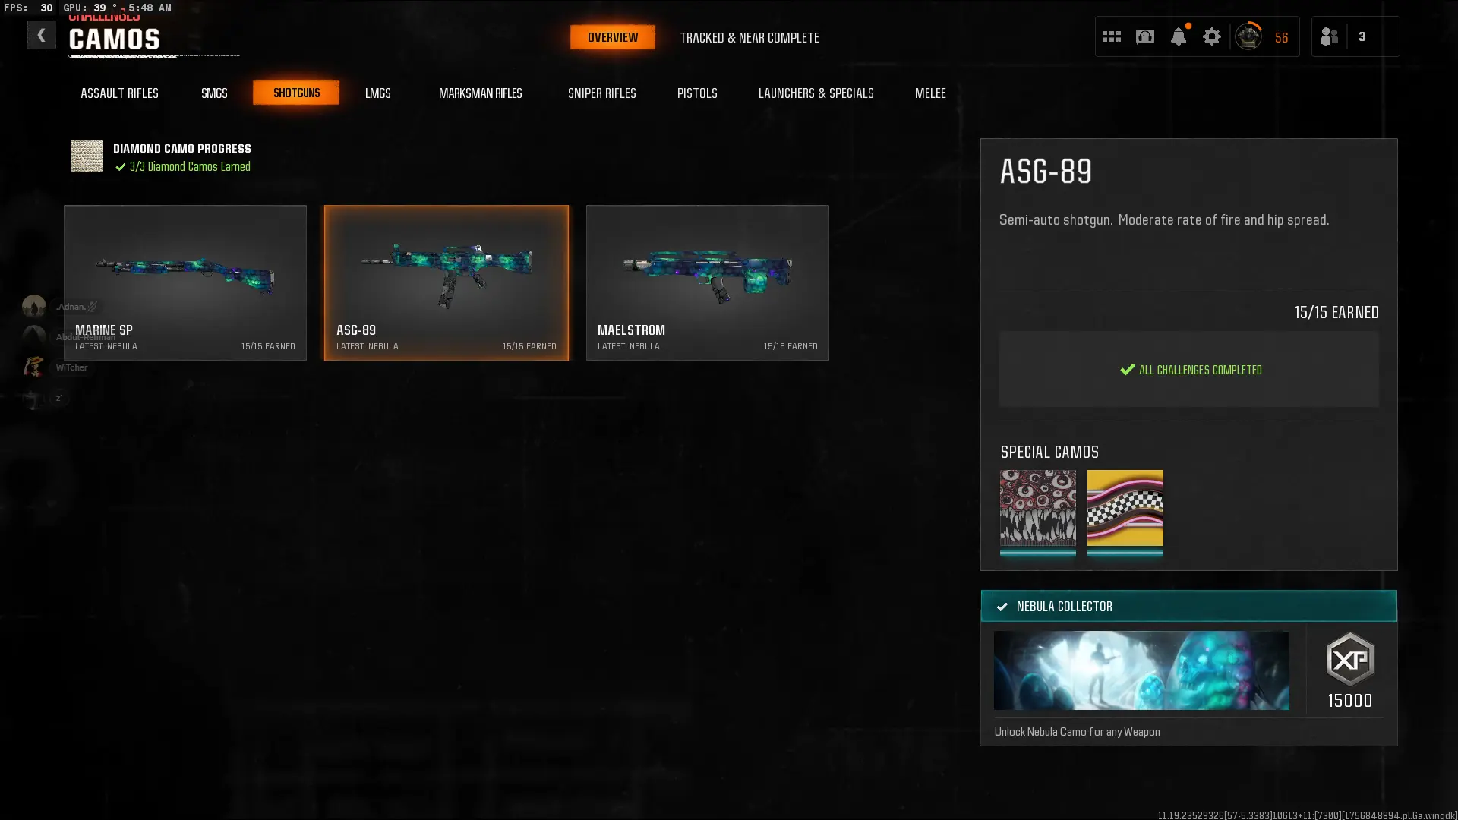Open the Launchers & Specials category

(x=816, y=93)
